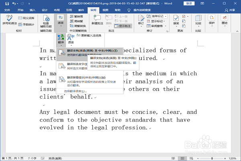Convert text with 简转繁
241x161 pixels.
pos(76,21)
